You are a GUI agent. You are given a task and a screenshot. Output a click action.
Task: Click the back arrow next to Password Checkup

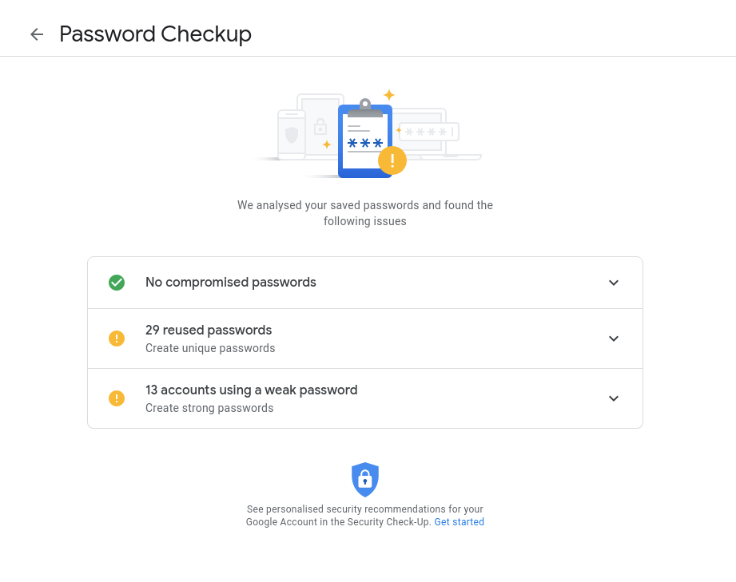pyautogui.click(x=37, y=34)
